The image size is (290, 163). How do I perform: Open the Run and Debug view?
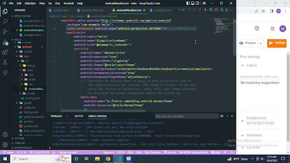tap(5, 42)
